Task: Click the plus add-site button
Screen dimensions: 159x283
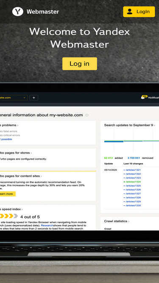Action: click(34, 98)
